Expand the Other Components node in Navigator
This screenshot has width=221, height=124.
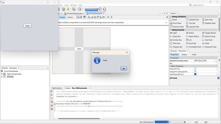[x=2, y=74]
